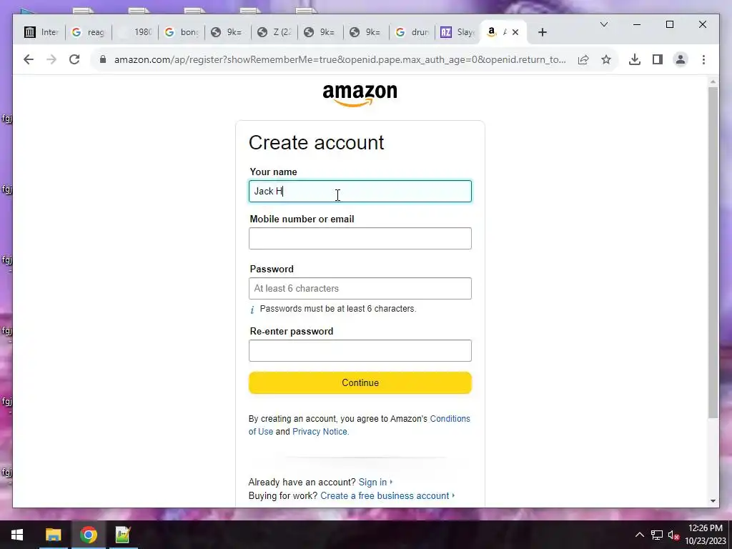Click the Amazon logo
This screenshot has height=549, width=732.
360,95
